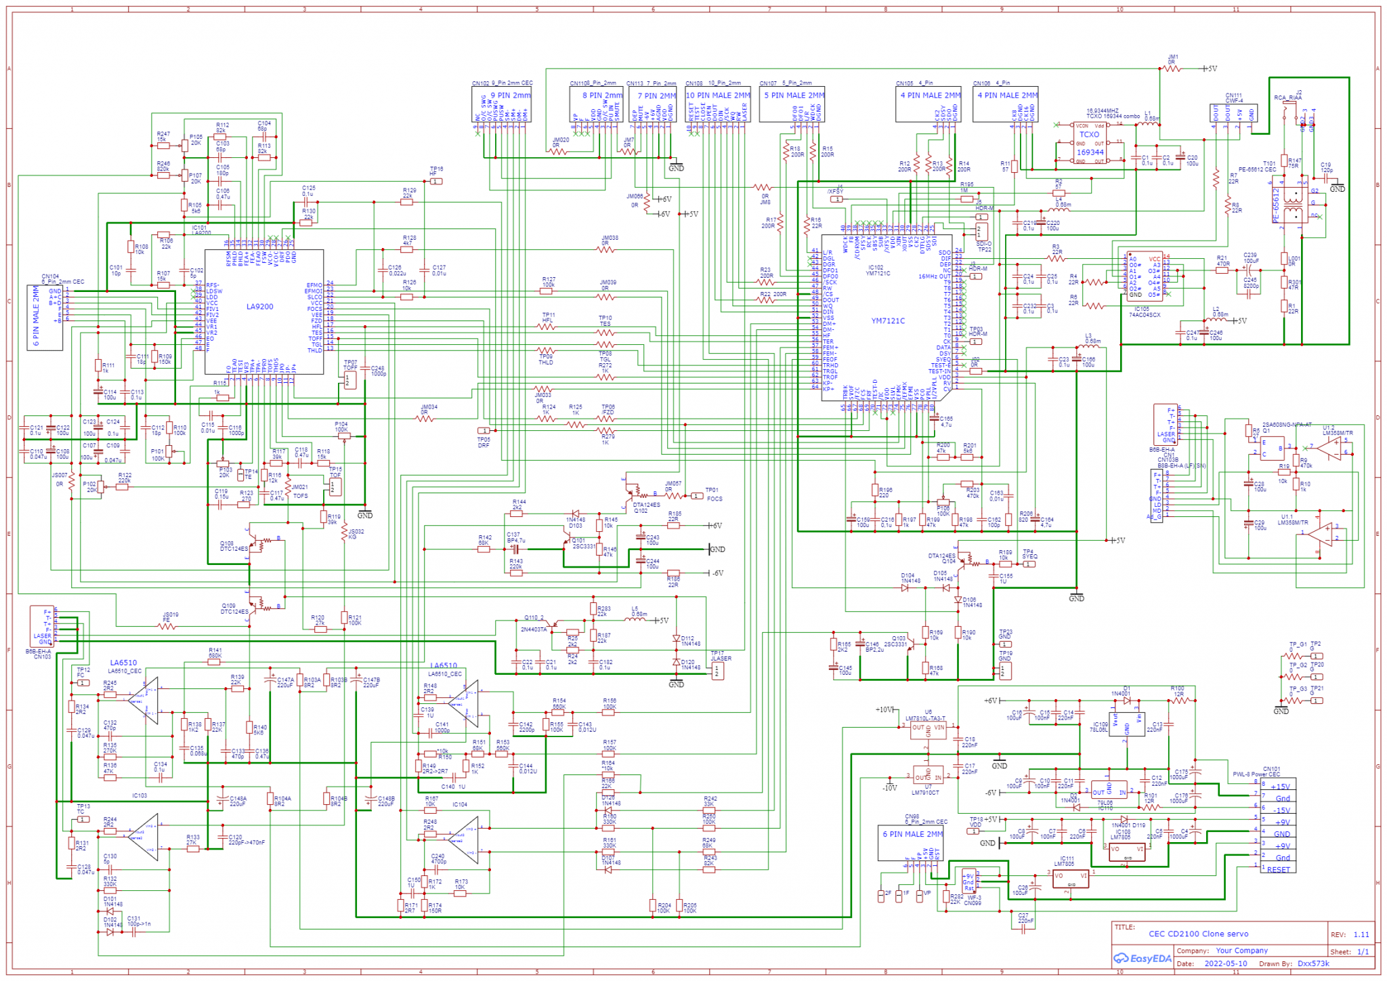Select the RCA_RIAA jack label J2
The image size is (1387, 981).
[x=1287, y=98]
